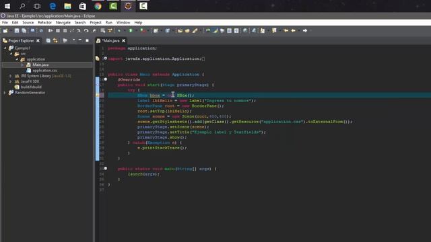Collapse the src folder node

pos(11,54)
